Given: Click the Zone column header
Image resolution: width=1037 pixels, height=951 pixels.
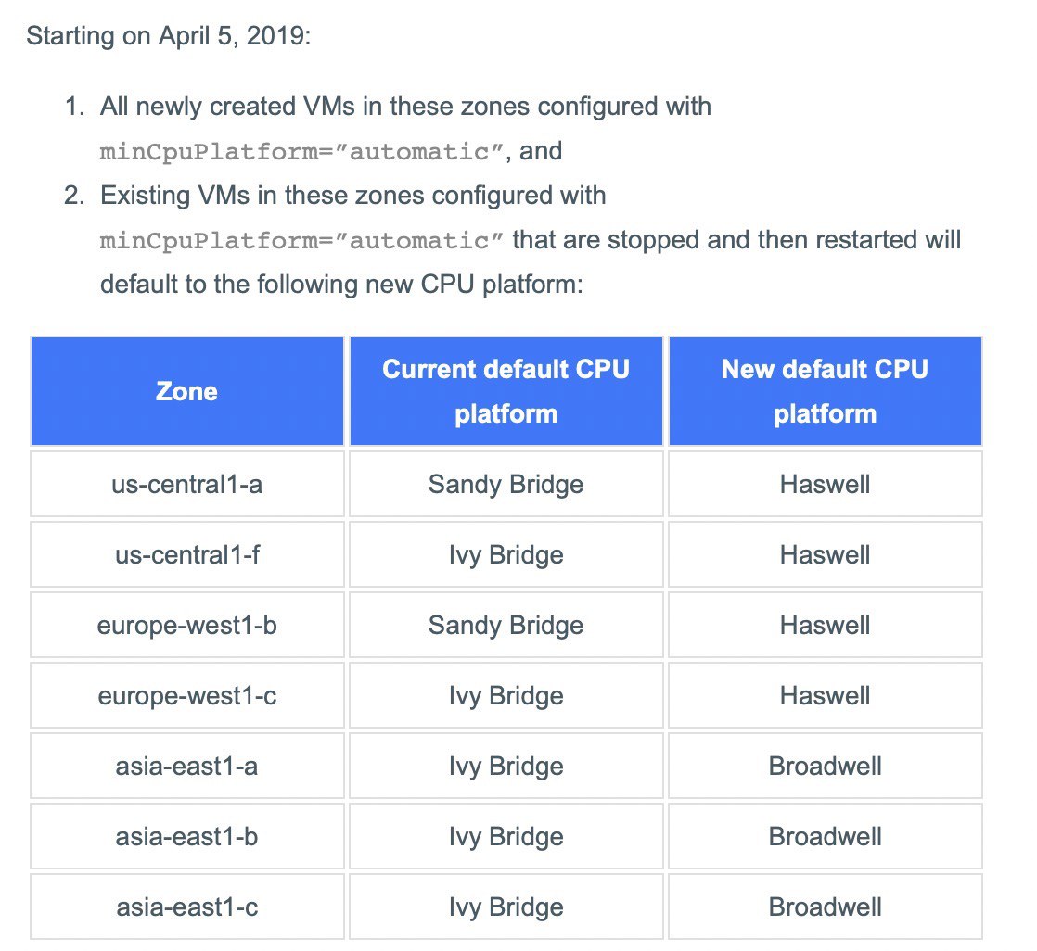Looking at the screenshot, I should point(186,391).
